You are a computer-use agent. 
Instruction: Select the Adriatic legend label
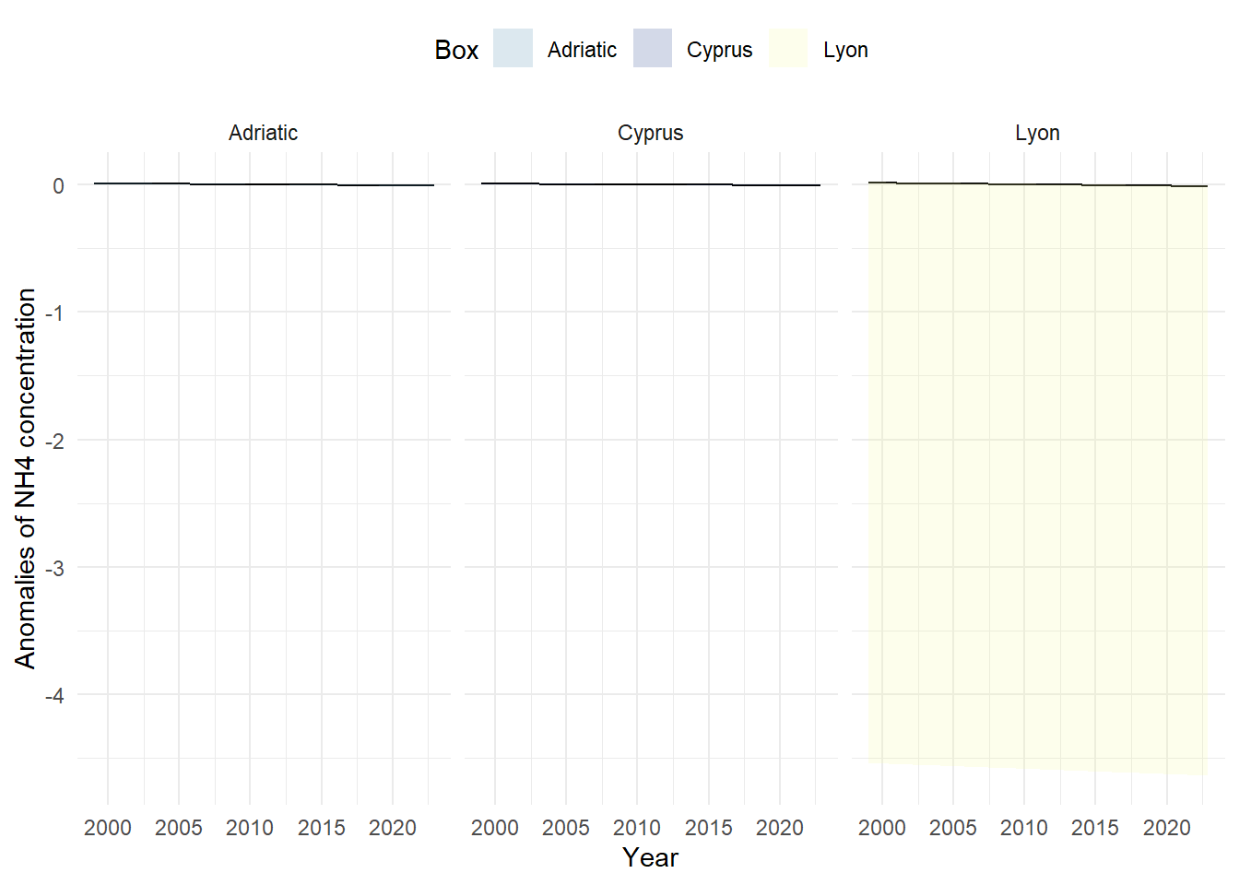(x=582, y=50)
